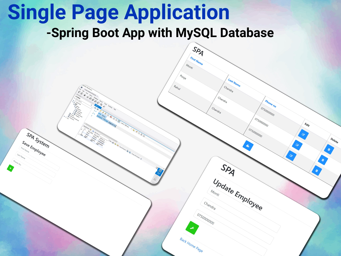Image resolution: width=341 pixels, height=256 pixels.
Task: Click the First Name field in Save Employee
Action: (x=40, y=158)
